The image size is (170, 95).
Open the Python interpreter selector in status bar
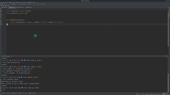pos(153,94)
